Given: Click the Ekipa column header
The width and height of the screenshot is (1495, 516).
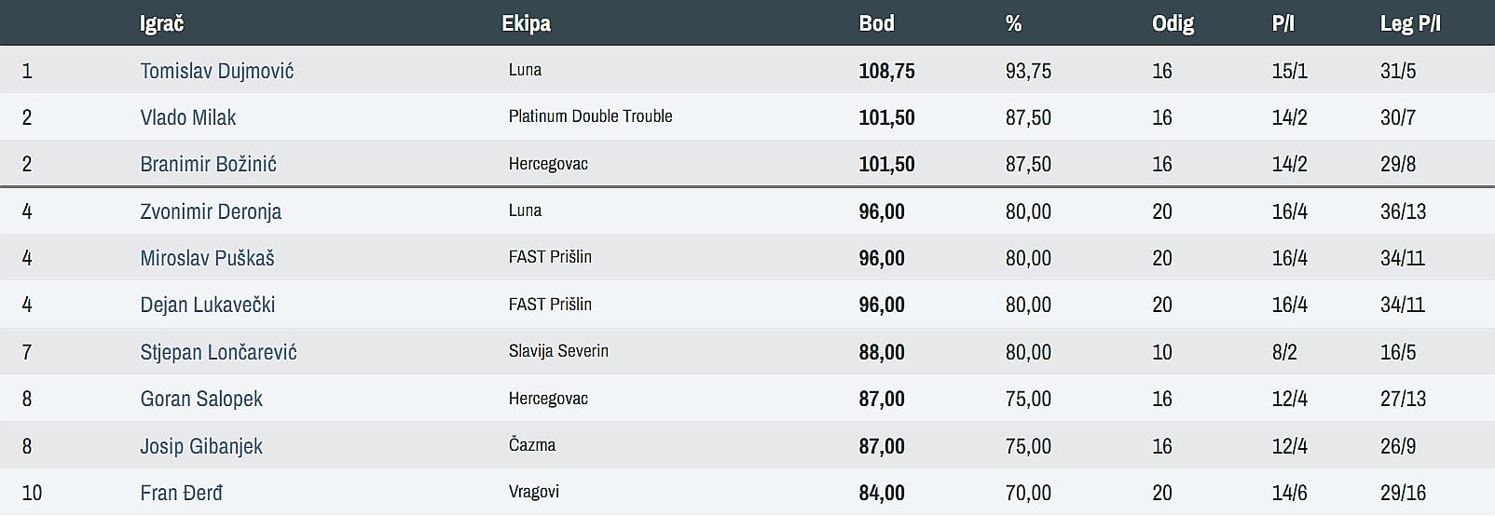Looking at the screenshot, I should pos(526,23).
